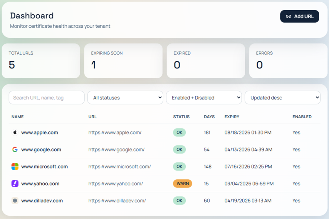Toggle the Enabled value for www.dilladev.com
329x219 pixels.
(x=296, y=201)
